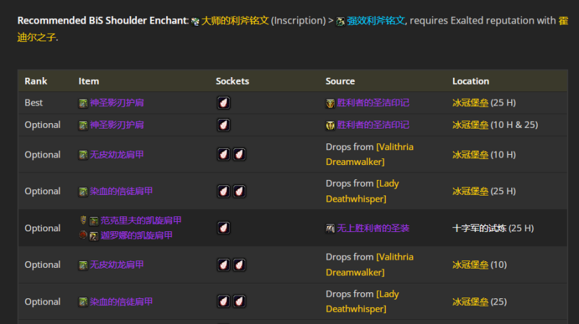This screenshot has width=579, height=324.
Task: Click the second socket gem in 冰冠堡垒 (10 H) row
Action: (239, 154)
